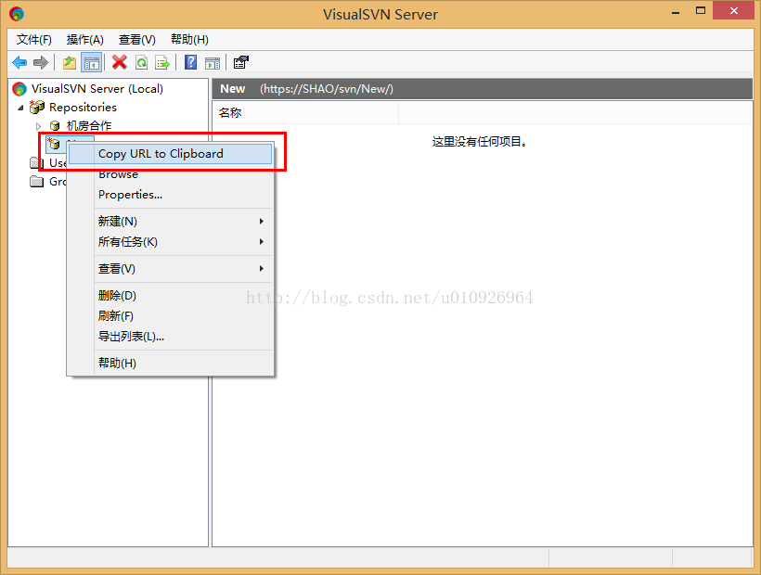Click the New repository icon in tree
Image resolution: width=761 pixels, height=575 pixels.
(x=54, y=143)
